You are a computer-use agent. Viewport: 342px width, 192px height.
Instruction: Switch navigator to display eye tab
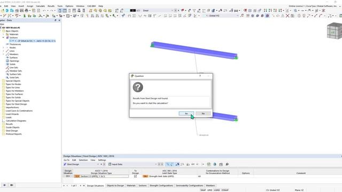4,185
